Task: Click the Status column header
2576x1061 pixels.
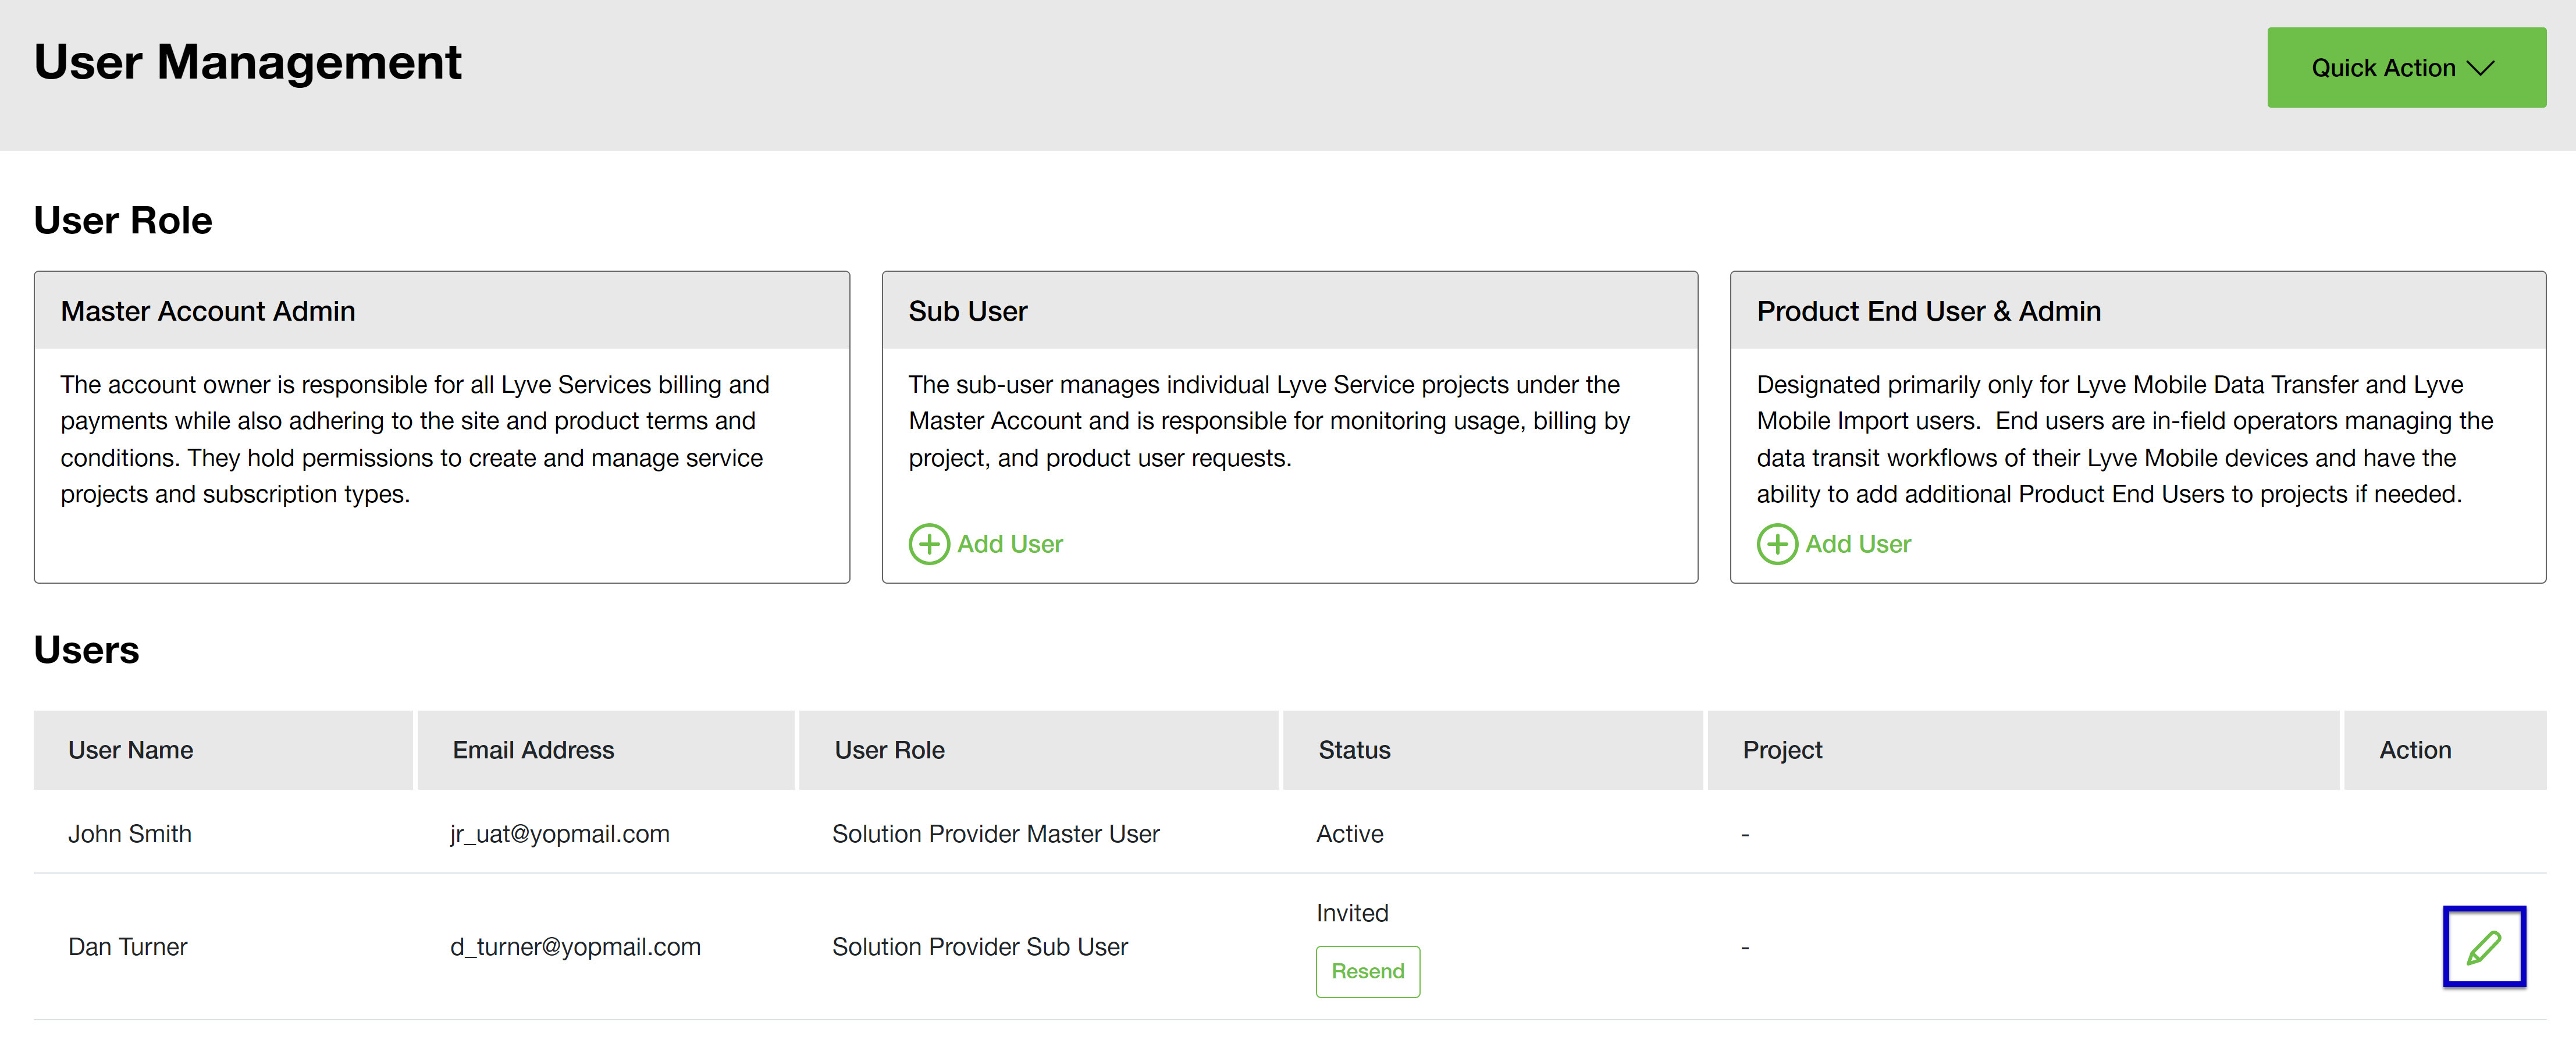Action: (x=1354, y=750)
